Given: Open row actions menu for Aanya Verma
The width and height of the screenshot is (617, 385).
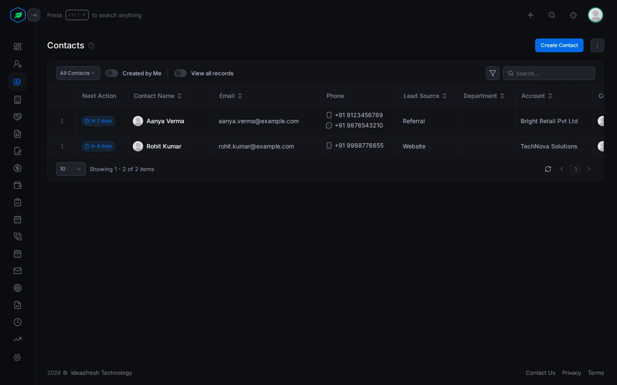Looking at the screenshot, I should tap(62, 121).
